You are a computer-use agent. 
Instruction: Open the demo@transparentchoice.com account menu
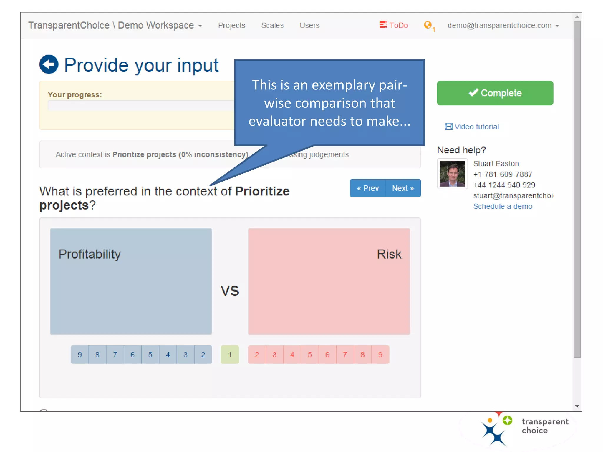tap(503, 25)
